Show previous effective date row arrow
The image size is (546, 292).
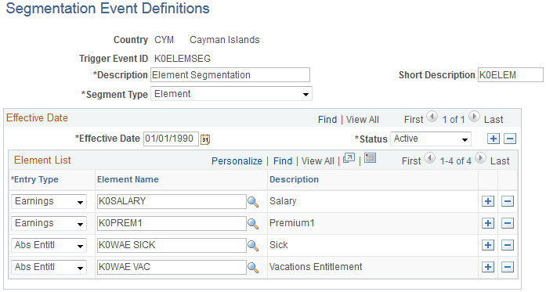click(x=432, y=117)
